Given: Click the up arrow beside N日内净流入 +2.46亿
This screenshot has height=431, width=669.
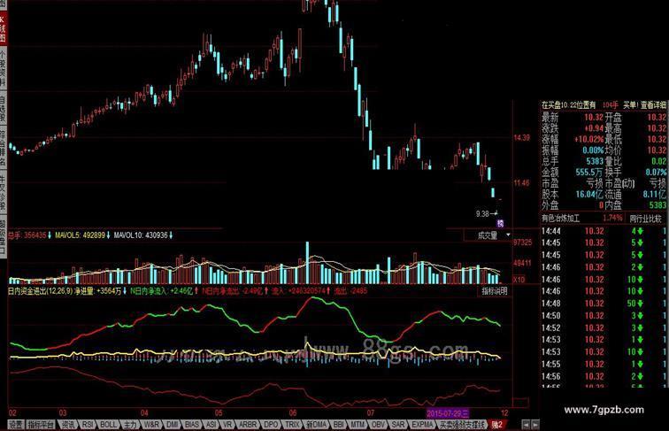Looking at the screenshot, I should pyautogui.click(x=196, y=291).
